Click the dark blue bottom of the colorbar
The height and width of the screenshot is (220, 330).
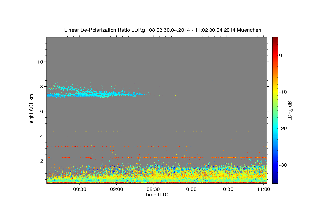click(x=275, y=182)
